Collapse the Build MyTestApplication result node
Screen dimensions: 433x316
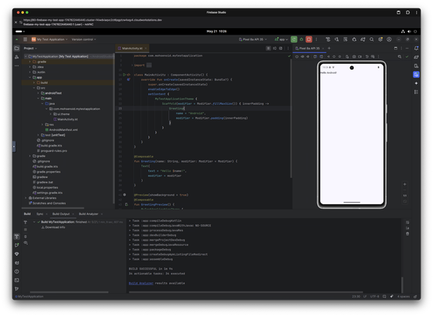point(34,222)
